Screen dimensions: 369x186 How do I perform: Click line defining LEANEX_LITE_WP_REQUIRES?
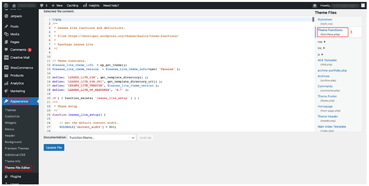coord(90,90)
